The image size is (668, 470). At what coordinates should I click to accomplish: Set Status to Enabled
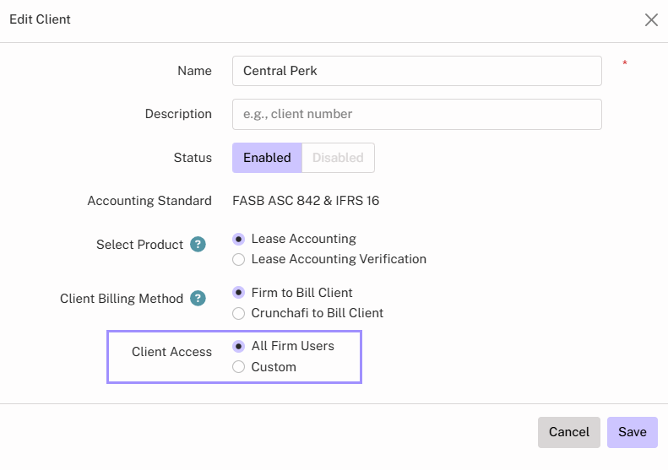pos(267,158)
